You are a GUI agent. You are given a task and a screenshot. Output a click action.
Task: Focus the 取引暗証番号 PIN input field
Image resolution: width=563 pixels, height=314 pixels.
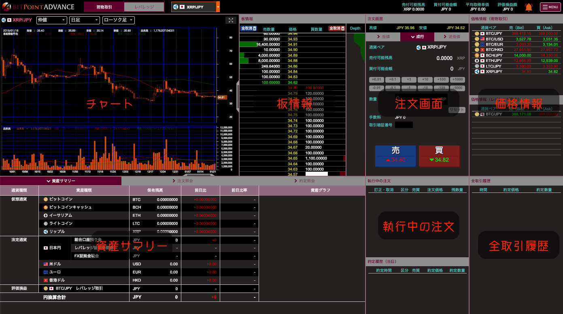coord(404,125)
